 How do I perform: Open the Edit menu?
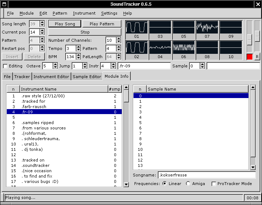tap(43, 13)
